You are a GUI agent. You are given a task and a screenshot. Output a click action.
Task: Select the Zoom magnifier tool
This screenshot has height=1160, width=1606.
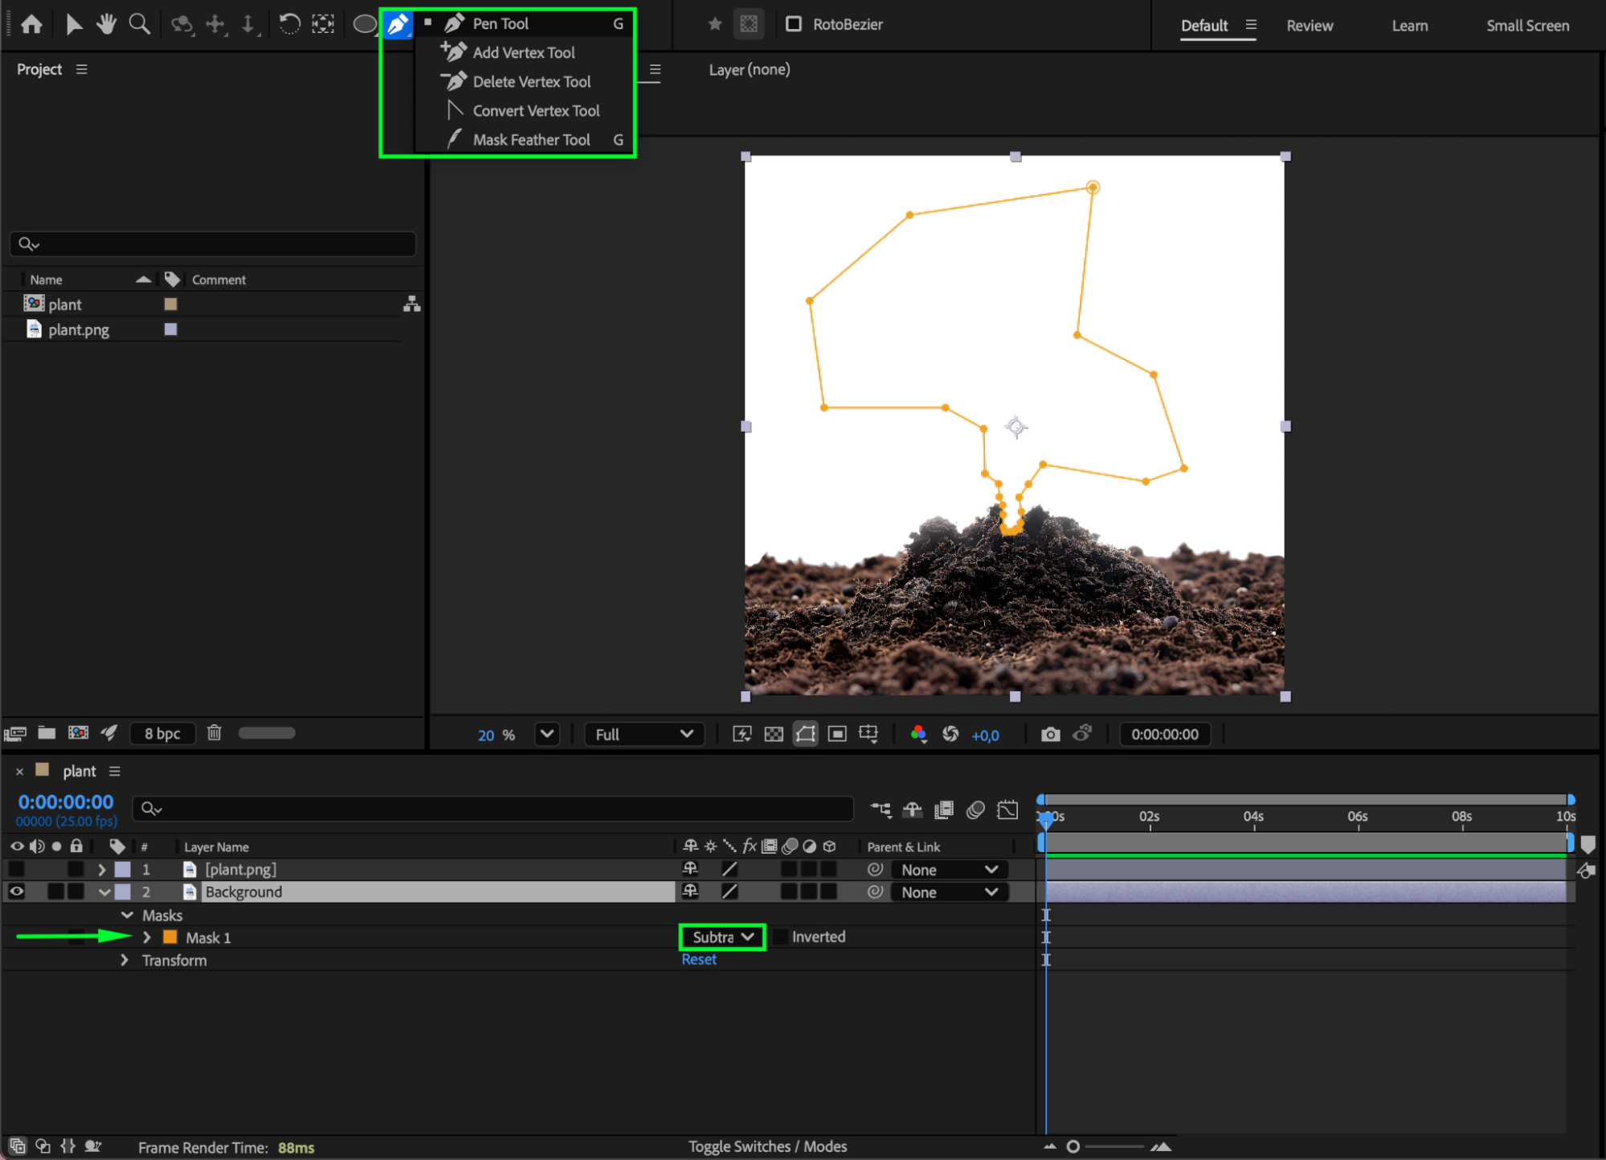pyautogui.click(x=140, y=24)
